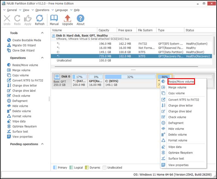Viewport: 217px width, 179px height.
Task: Open the View menu
Action: (26, 10)
